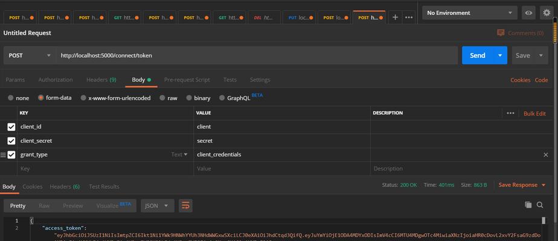The image size is (558, 241).
Task: Click the Save button
Action: point(523,55)
